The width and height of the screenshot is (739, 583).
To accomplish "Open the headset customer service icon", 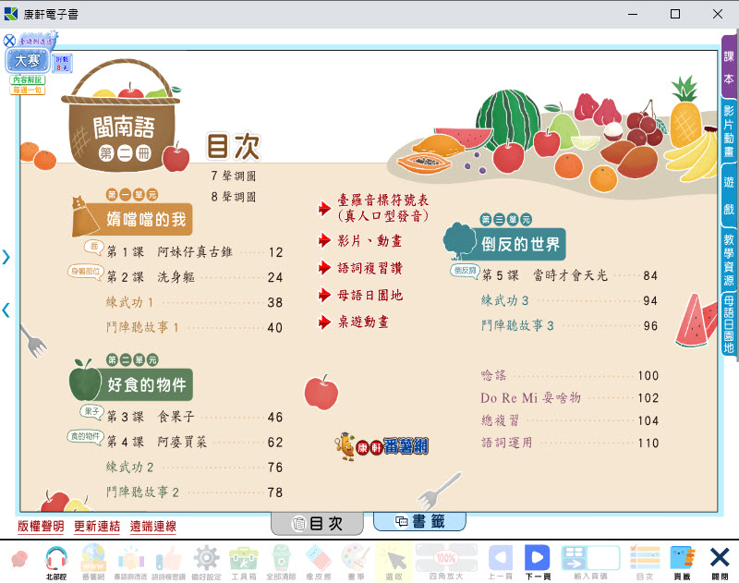I will 56,563.
